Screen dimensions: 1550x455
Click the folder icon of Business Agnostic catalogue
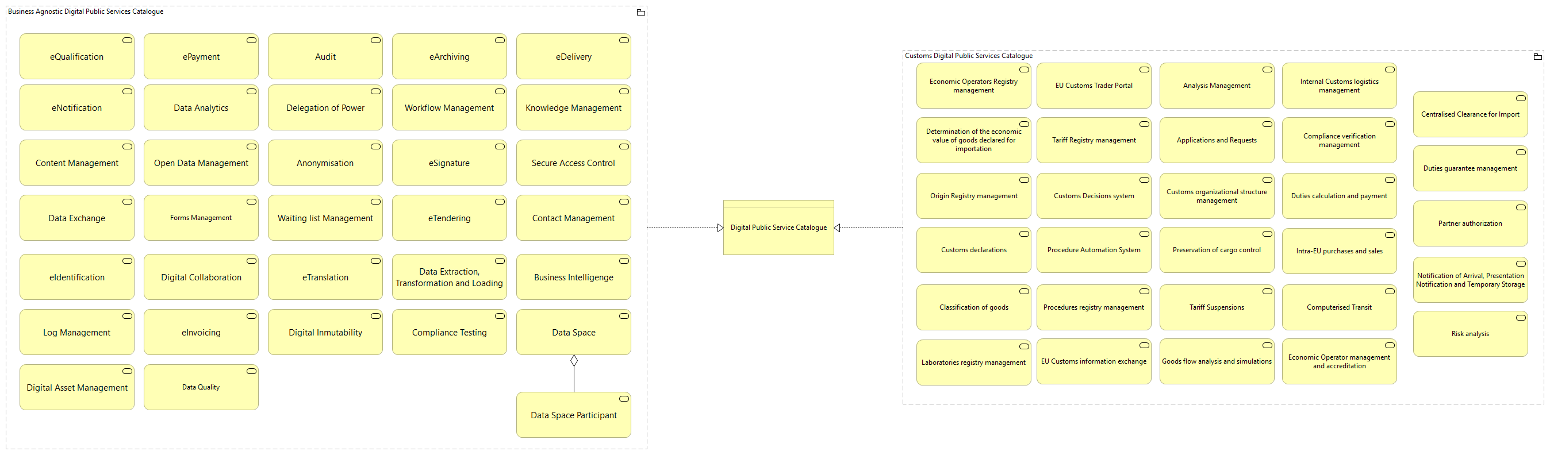[641, 13]
